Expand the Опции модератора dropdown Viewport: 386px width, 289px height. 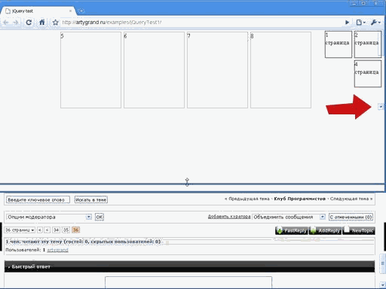point(88,217)
